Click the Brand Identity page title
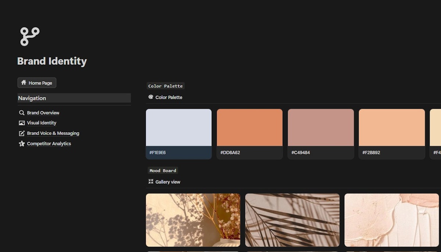441x252 pixels. (52, 61)
